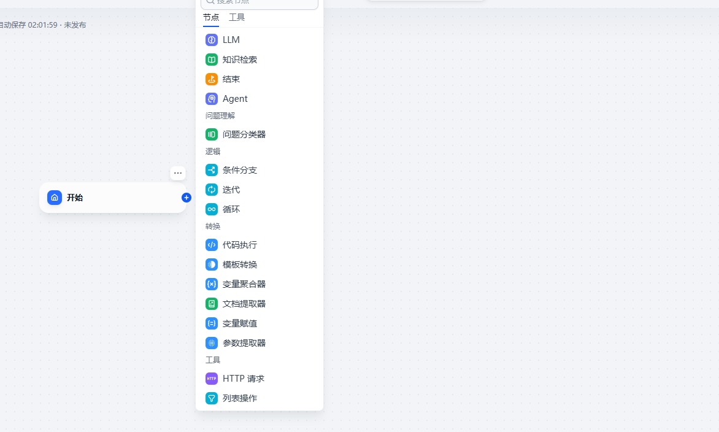719x432 pixels.
Task: Choose 变量聚合器 from the node list
Action: [244, 284]
